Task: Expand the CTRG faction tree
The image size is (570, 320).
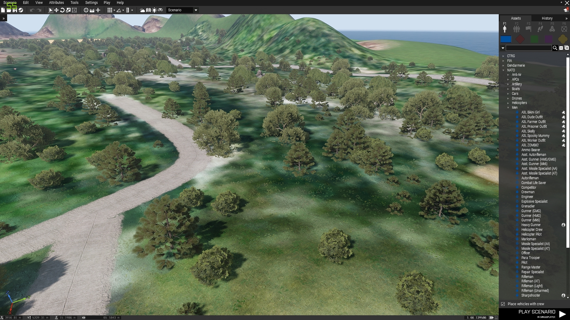Action: point(503,56)
